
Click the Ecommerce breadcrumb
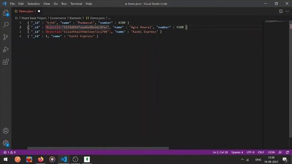point(58,18)
